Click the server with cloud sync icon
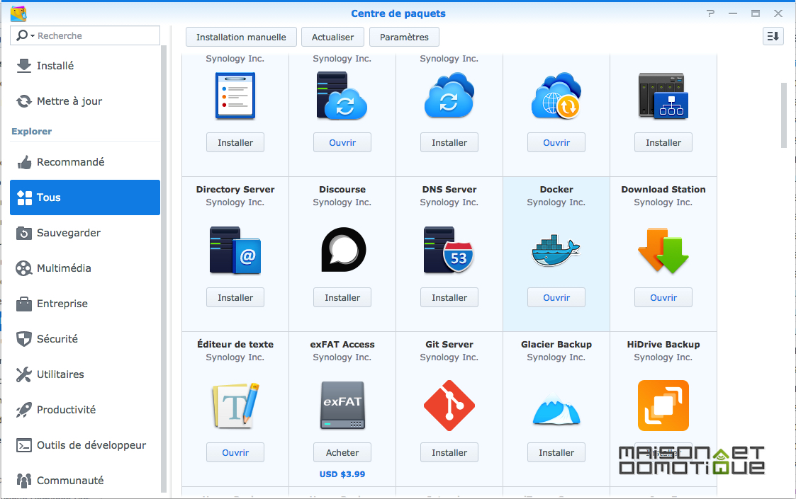This screenshot has width=796, height=499. (342, 96)
